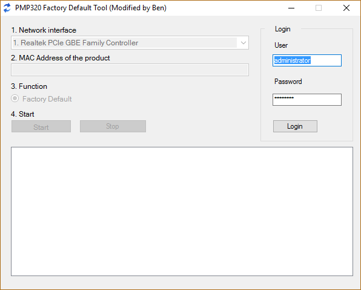Focus the User field containing administrator
Image resolution: width=361 pixels, height=290 pixels.
click(307, 60)
